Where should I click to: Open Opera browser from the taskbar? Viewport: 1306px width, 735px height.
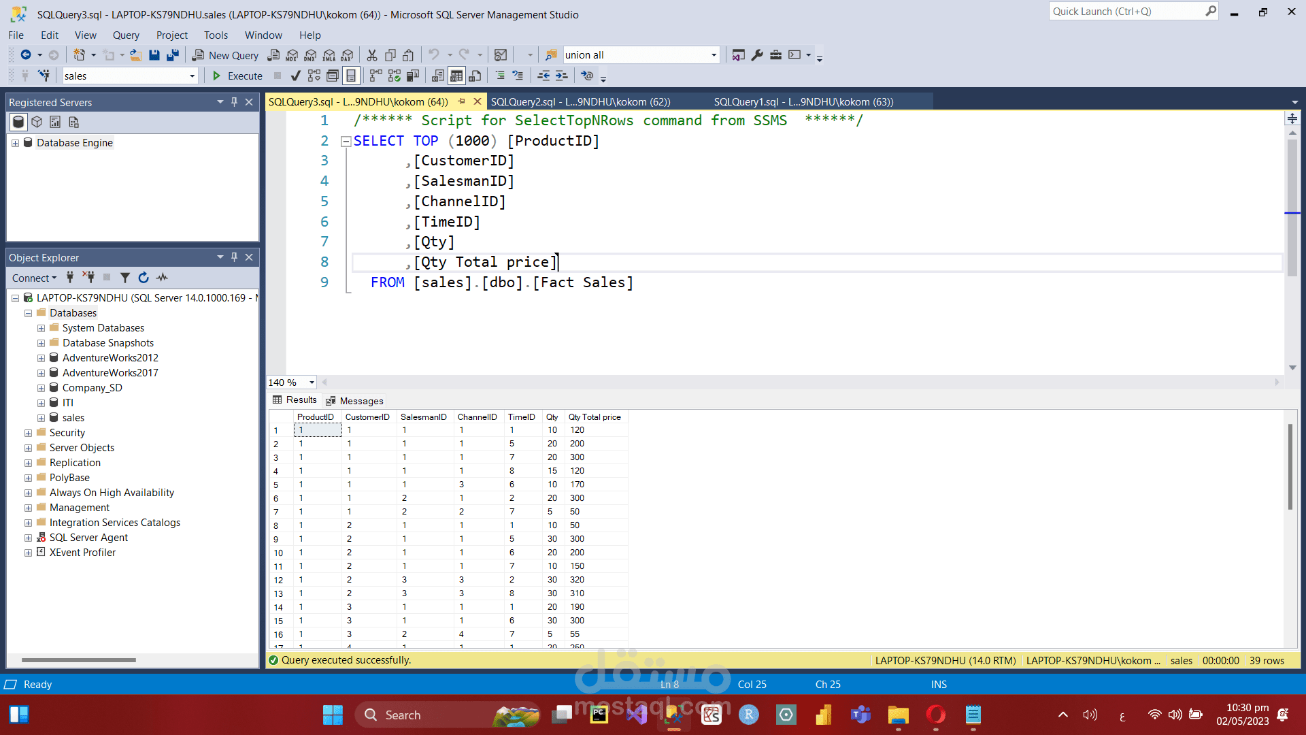936,715
